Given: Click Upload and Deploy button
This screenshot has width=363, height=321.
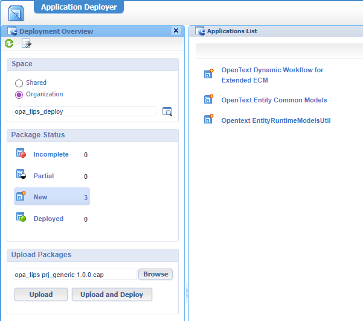Looking at the screenshot, I should [x=112, y=295].
